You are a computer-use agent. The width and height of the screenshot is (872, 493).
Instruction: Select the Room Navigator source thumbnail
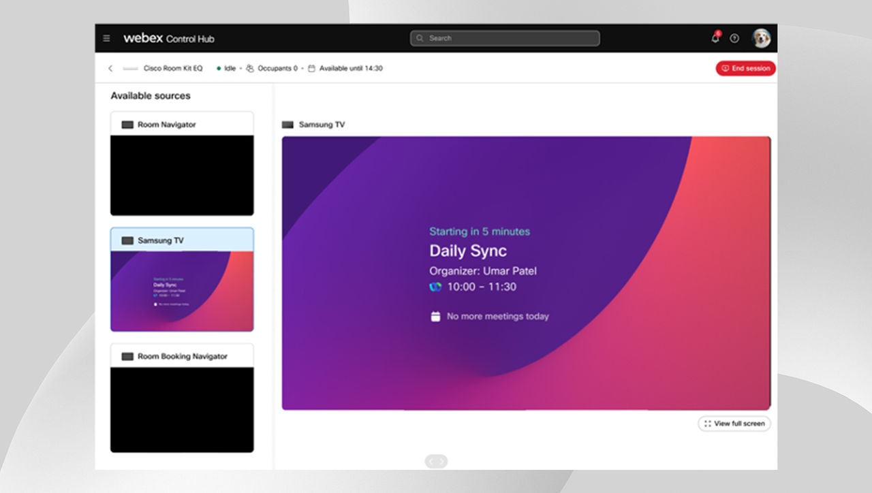click(x=182, y=163)
